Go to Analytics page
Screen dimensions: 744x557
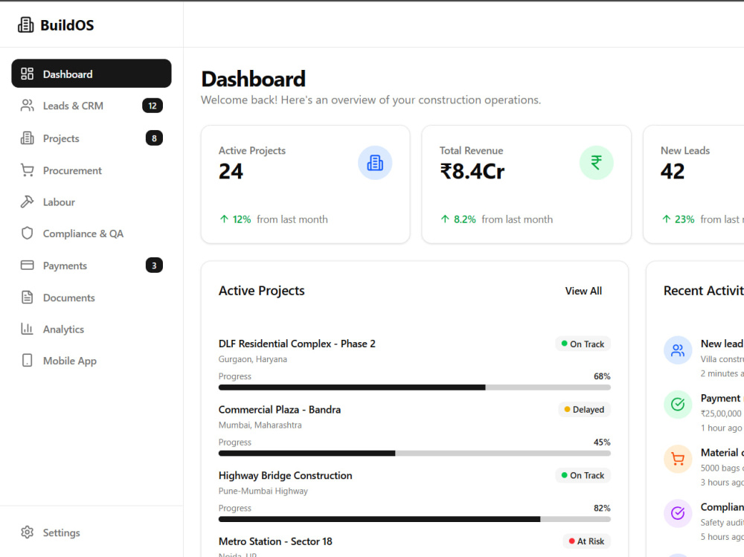(91, 329)
